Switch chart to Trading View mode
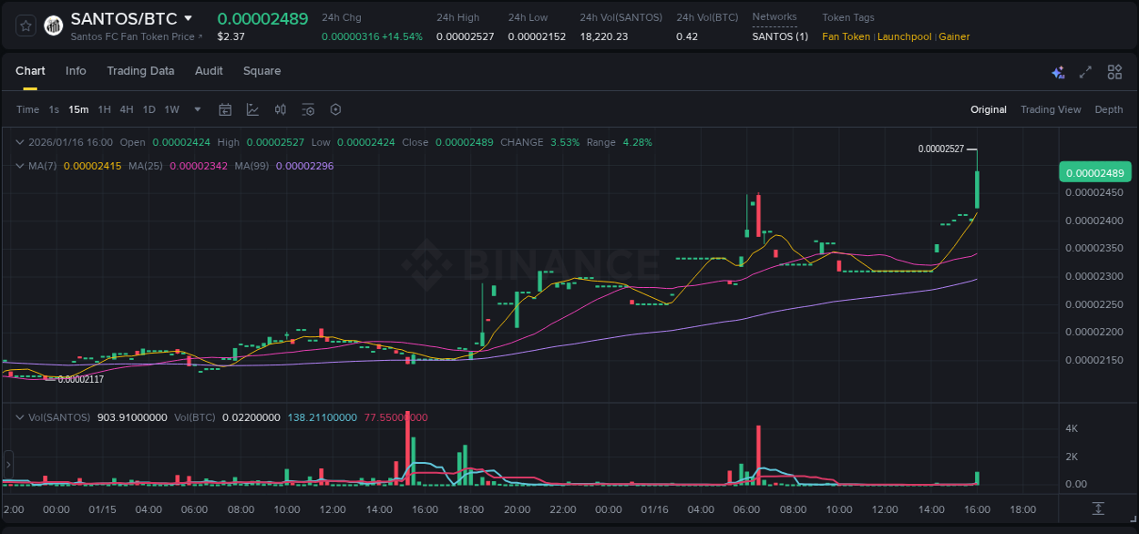 1050,109
